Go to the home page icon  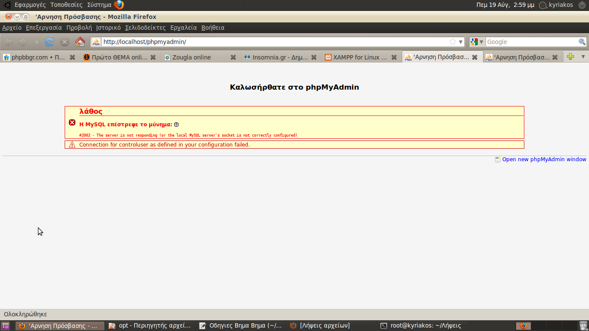(x=80, y=42)
